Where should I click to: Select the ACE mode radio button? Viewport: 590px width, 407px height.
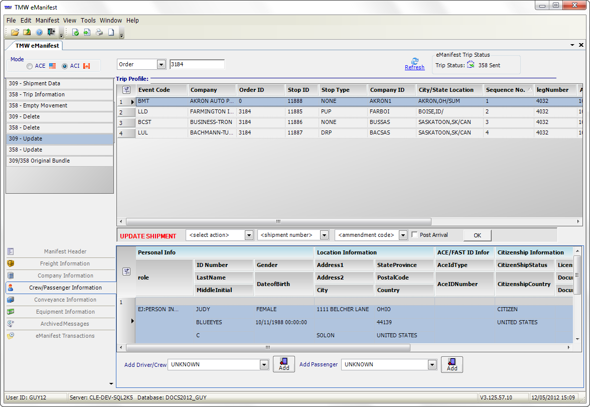[30, 66]
